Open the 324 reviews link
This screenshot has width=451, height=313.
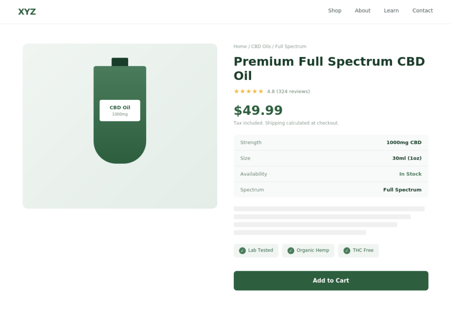293,91
